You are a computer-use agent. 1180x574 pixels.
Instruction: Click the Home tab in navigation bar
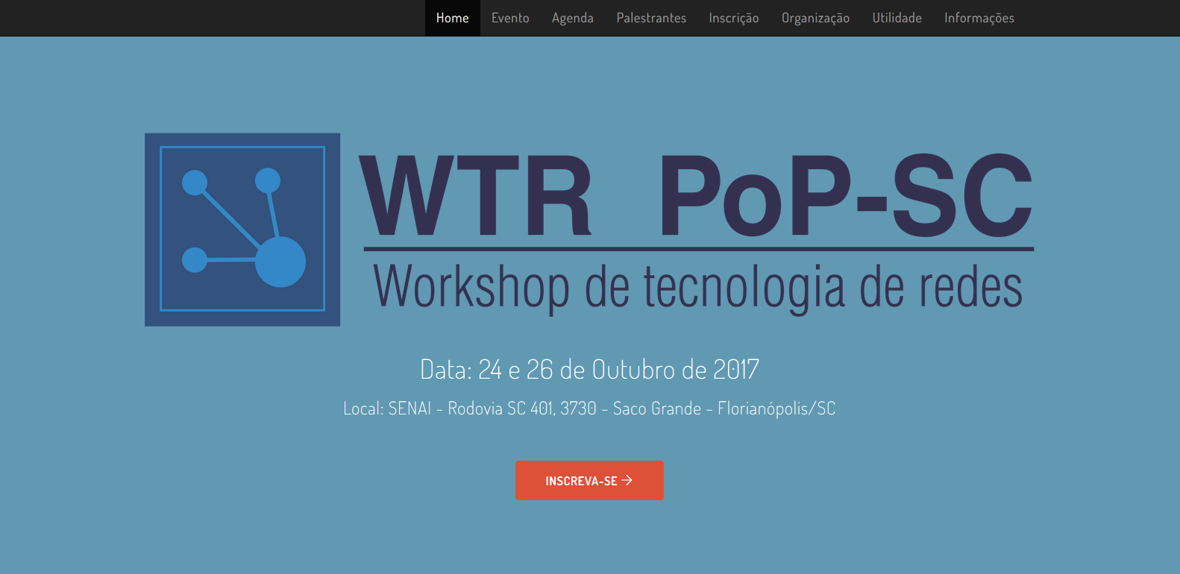(x=452, y=18)
